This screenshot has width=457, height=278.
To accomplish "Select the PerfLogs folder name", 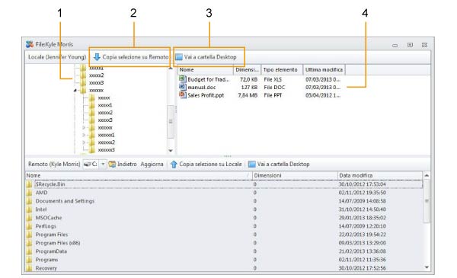I will (46, 226).
